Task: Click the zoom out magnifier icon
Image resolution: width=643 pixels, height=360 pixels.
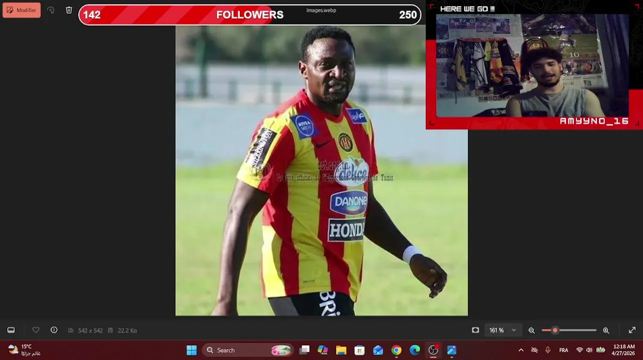Action: pos(531,330)
